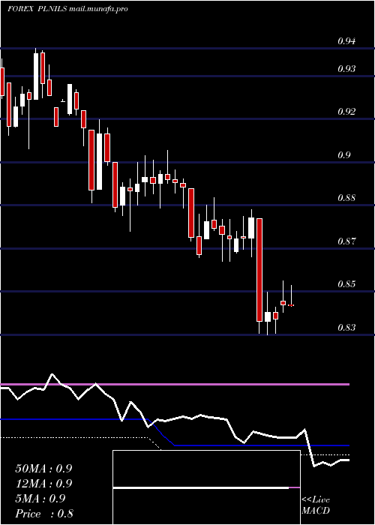The image size is (375, 525).
Task: Click the <<Live MACD label
Action: [x=316, y=505]
